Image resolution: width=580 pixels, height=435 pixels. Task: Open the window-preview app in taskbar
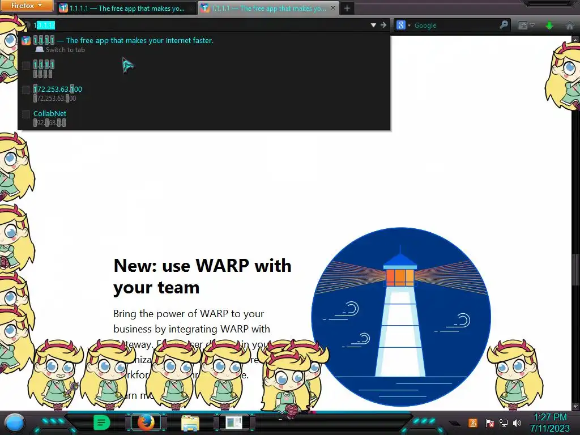coord(234,423)
